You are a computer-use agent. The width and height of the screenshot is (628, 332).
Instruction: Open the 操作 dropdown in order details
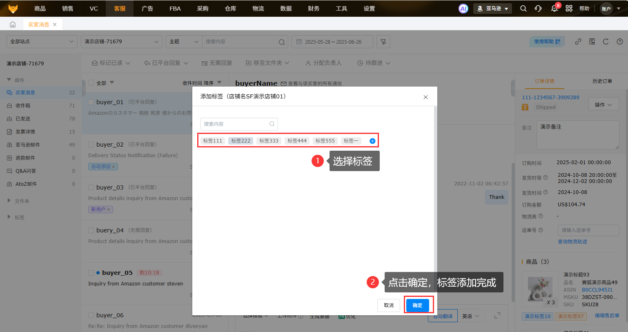pos(604,105)
